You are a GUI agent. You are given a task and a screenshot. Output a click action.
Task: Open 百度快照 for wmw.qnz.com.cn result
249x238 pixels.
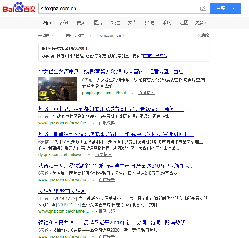tap(107, 211)
